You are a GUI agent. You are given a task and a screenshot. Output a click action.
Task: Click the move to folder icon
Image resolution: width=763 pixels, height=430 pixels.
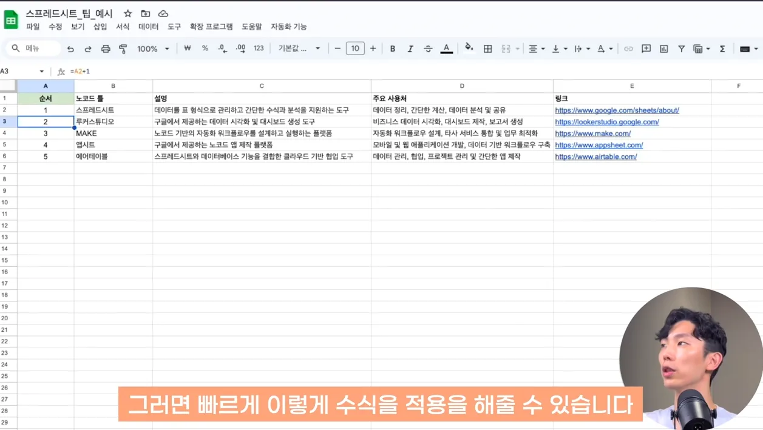tap(145, 13)
